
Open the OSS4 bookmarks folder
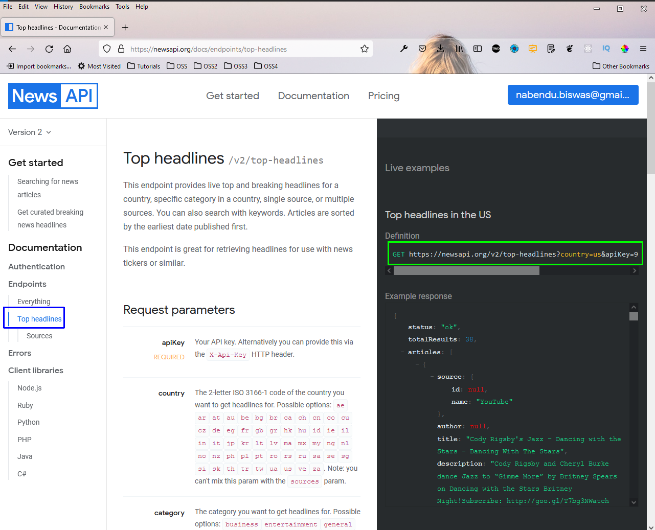[x=266, y=66]
